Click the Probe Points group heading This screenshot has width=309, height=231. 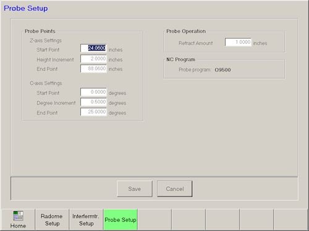[x=40, y=31]
